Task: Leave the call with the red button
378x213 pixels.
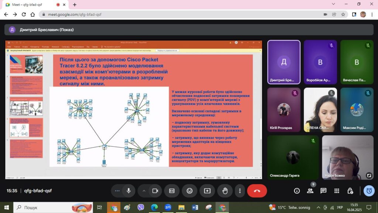Action: [x=257, y=191]
